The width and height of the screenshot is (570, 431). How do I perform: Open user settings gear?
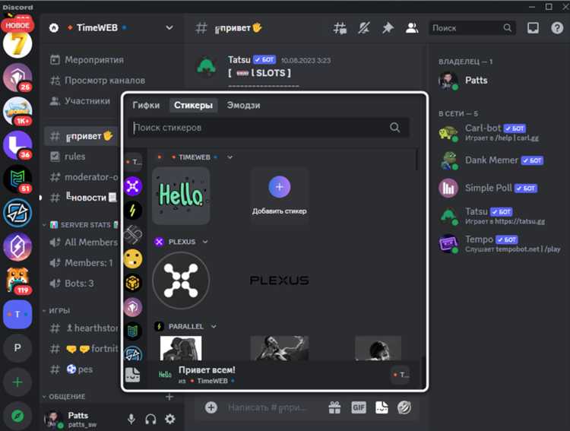[169, 419]
